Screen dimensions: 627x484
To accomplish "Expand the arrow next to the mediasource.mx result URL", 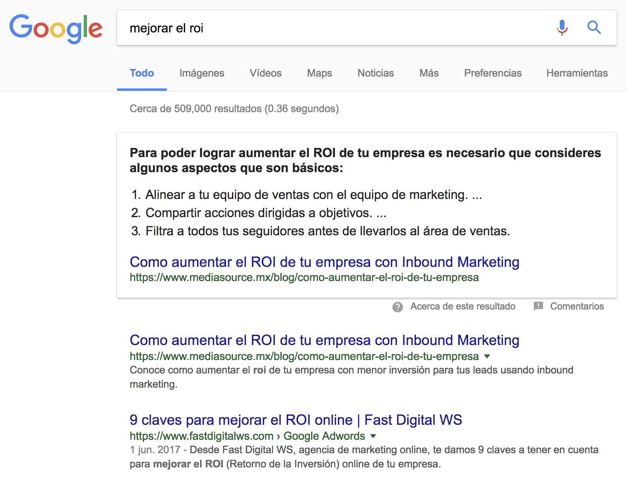I will click(x=487, y=356).
